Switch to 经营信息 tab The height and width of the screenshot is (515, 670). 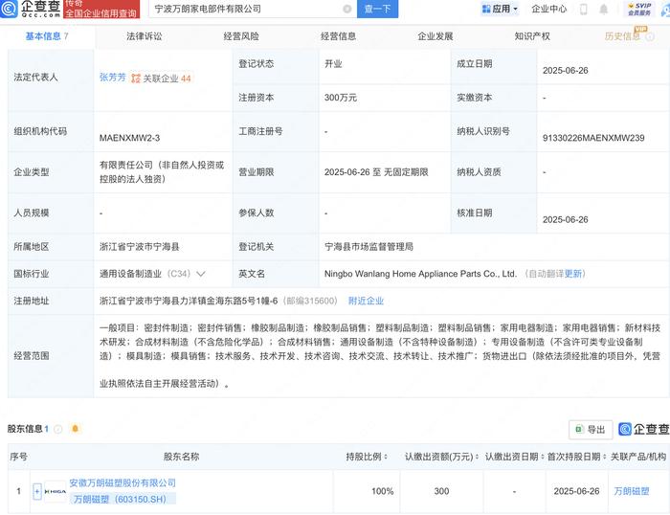pyautogui.click(x=338, y=36)
